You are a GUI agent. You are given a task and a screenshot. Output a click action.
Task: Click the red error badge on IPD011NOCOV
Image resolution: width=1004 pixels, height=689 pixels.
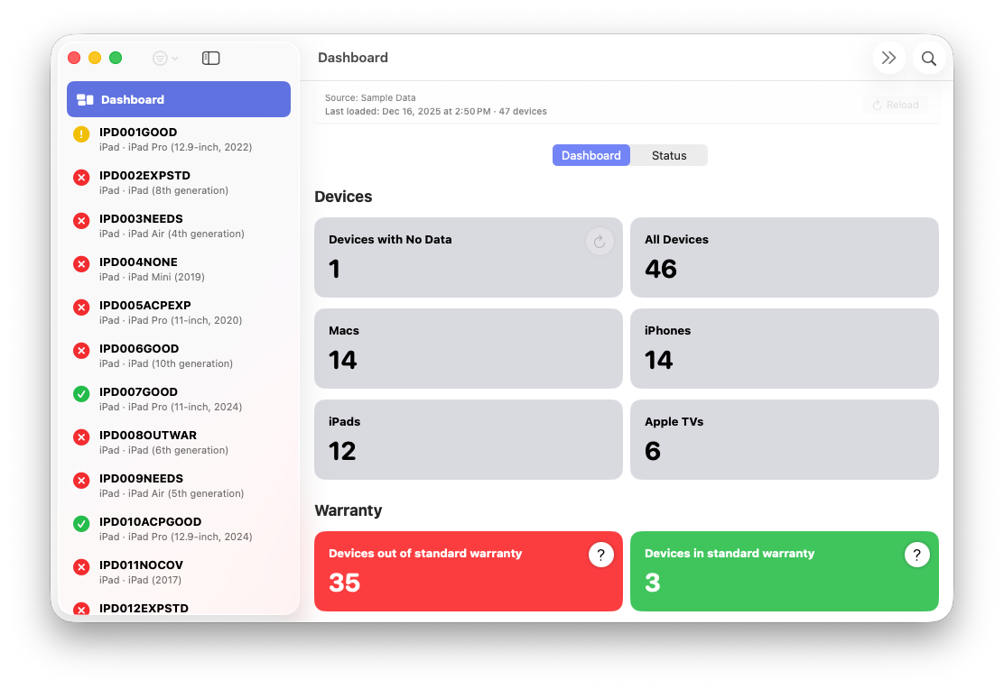click(x=81, y=567)
